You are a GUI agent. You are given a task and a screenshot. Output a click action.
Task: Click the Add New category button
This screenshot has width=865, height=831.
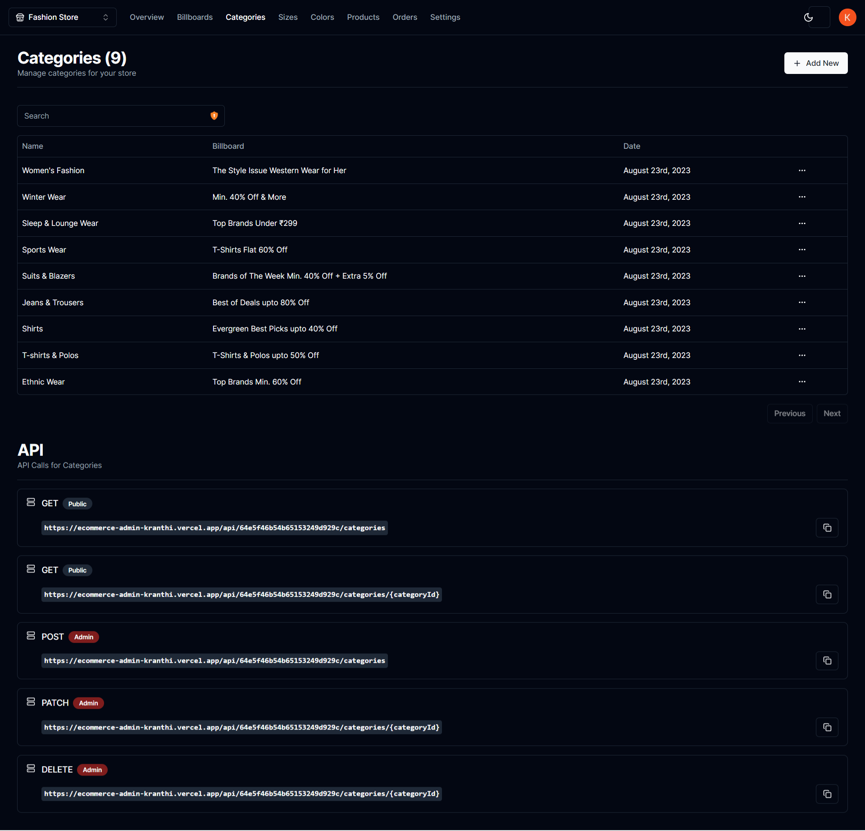coord(816,63)
